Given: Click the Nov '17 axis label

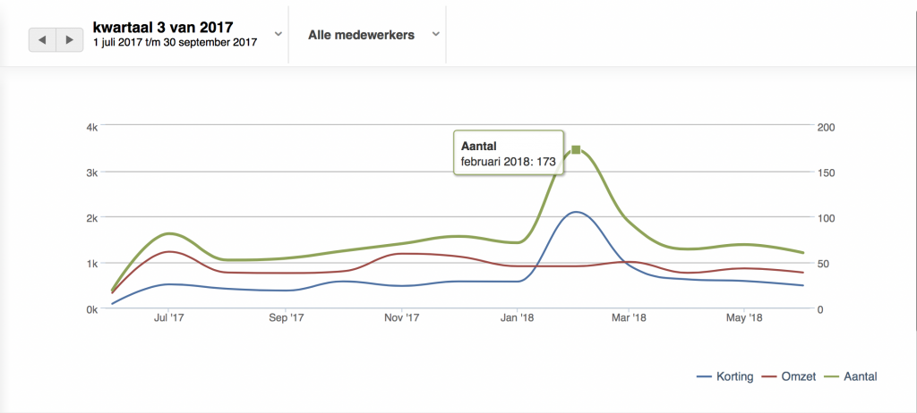Looking at the screenshot, I should point(402,317).
